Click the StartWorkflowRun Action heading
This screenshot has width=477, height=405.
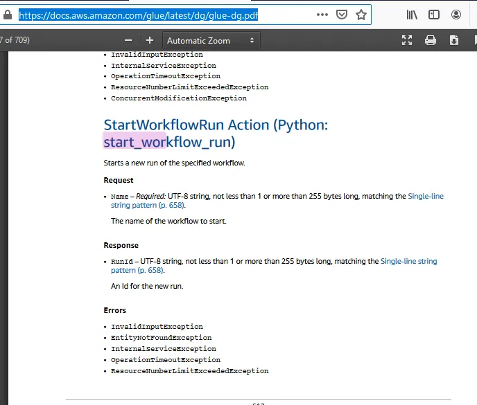tap(216, 125)
